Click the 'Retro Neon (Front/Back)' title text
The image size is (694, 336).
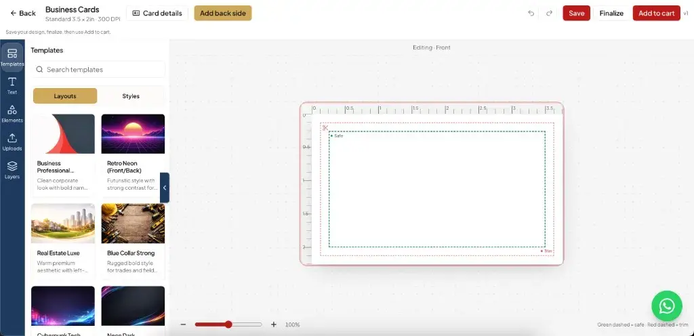pyautogui.click(x=125, y=167)
